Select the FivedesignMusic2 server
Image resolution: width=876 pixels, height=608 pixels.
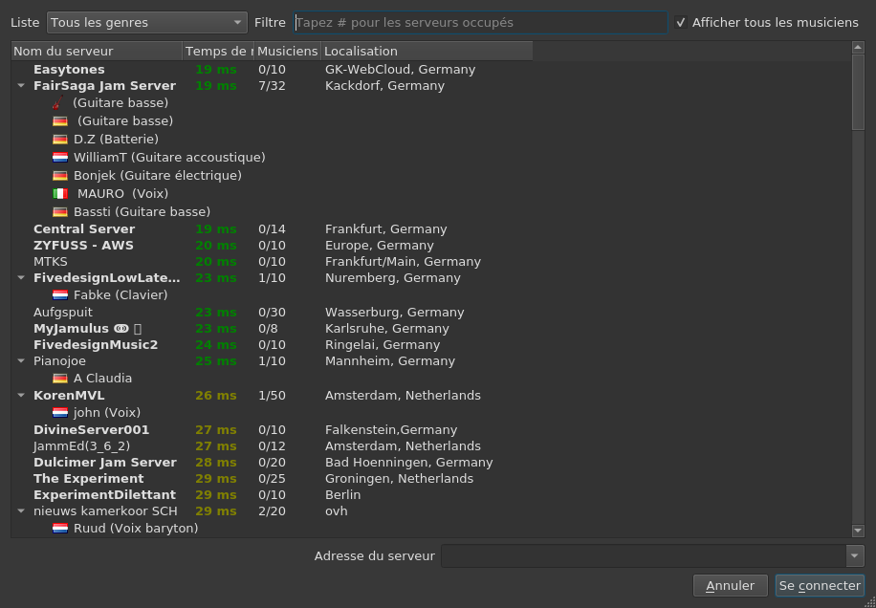[x=96, y=344]
